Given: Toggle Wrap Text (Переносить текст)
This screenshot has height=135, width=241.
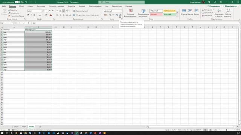Looking at the screenshot, I should pos(81,11).
